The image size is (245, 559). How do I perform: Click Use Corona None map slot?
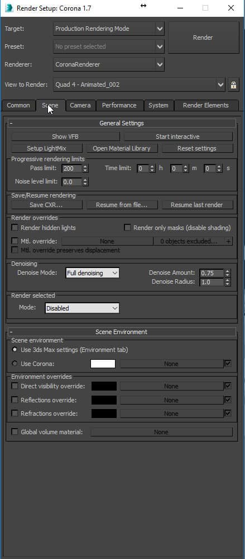click(x=171, y=364)
